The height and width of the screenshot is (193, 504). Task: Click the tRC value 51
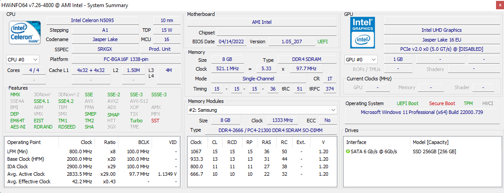(x=300, y=89)
